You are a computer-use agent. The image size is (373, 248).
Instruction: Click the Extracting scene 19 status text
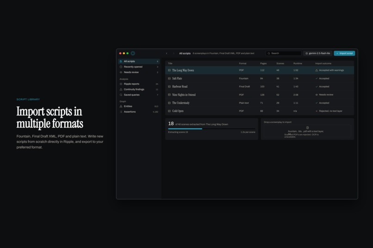point(178,132)
